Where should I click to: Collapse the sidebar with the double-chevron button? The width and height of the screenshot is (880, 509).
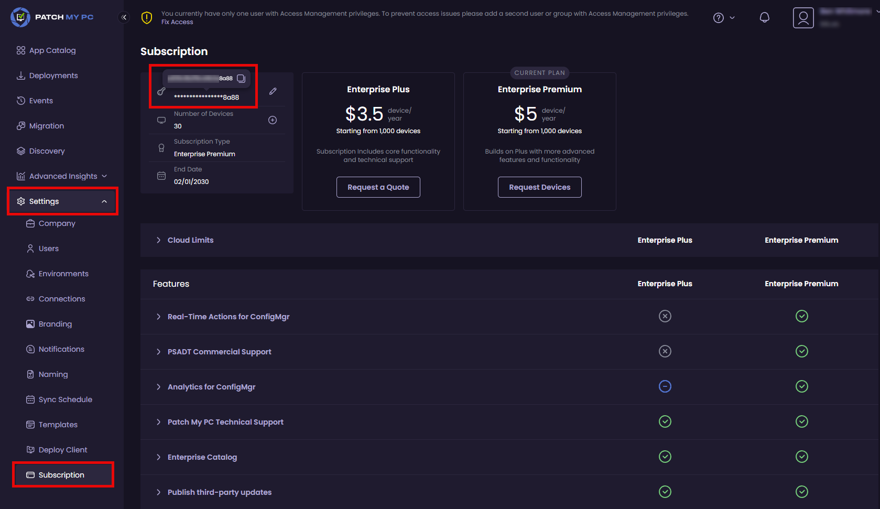pos(124,17)
